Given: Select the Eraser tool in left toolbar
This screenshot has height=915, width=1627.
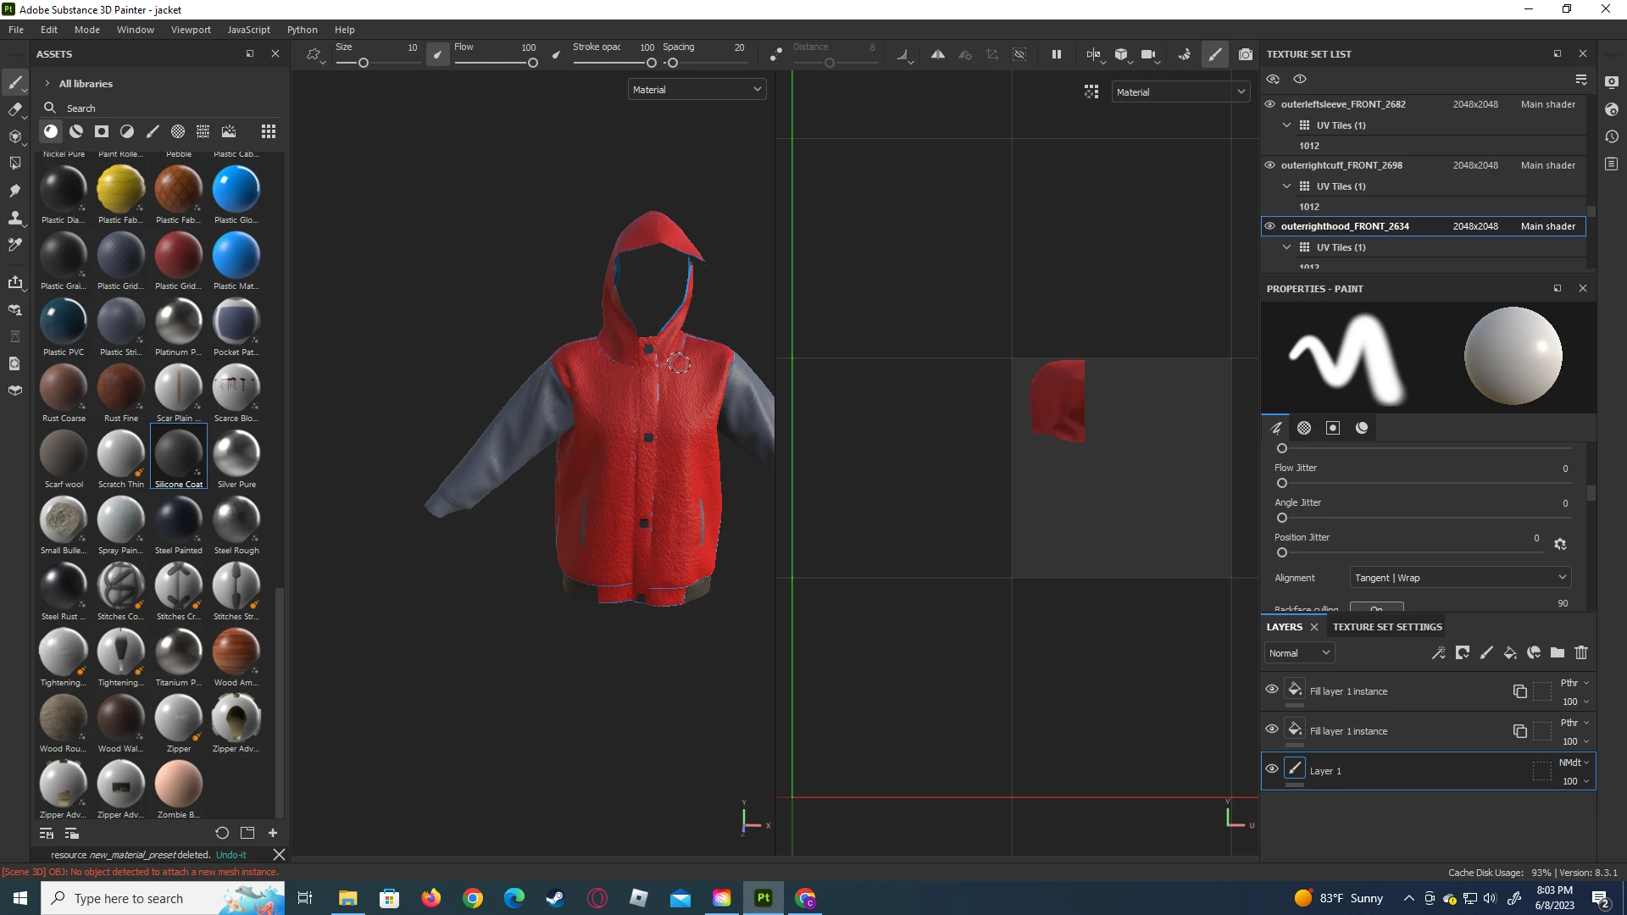Looking at the screenshot, I should click(x=14, y=109).
